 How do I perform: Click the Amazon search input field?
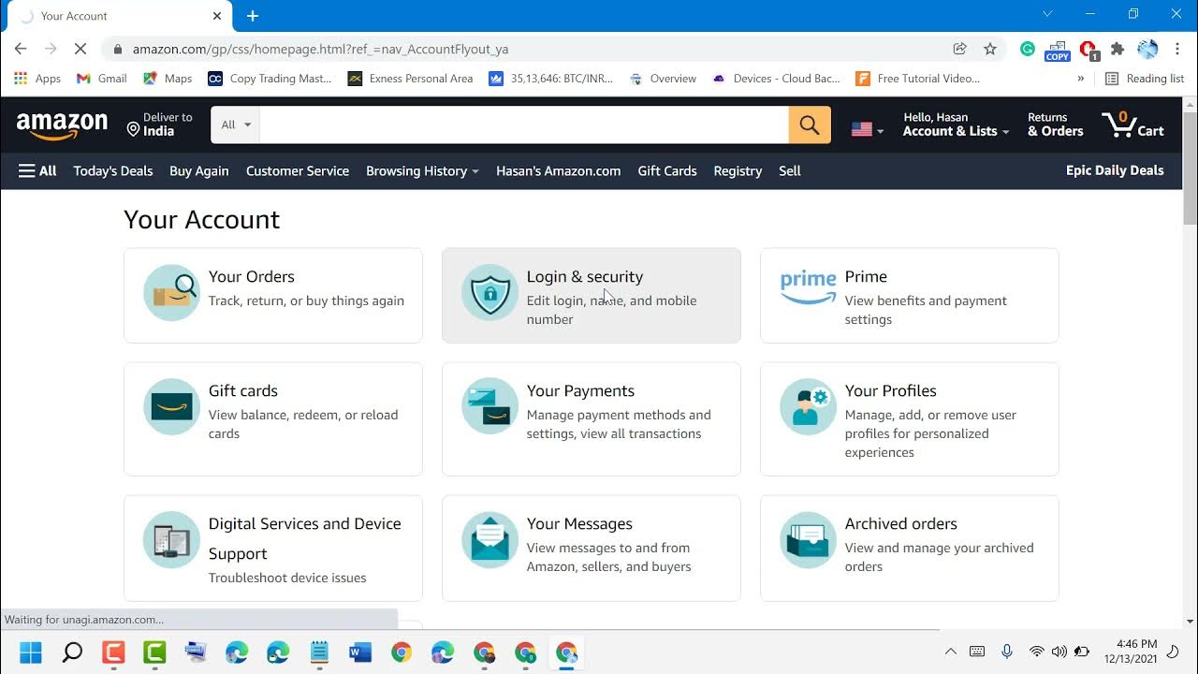524,125
